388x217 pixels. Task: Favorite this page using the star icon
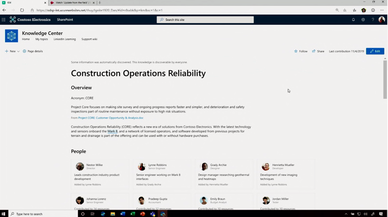point(345,10)
